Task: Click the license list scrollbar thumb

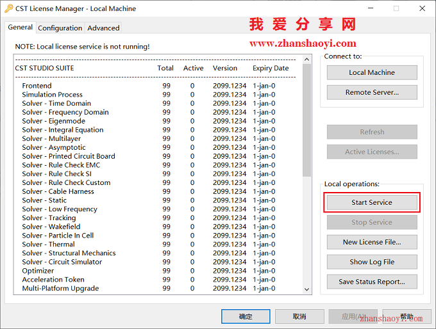Action: [x=306, y=120]
